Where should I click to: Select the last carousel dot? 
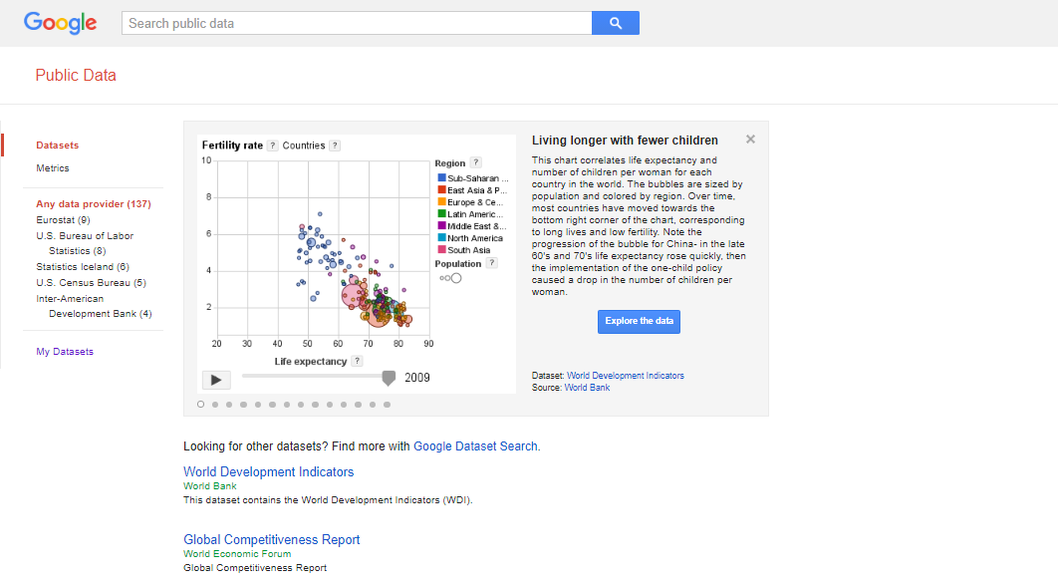click(x=387, y=405)
